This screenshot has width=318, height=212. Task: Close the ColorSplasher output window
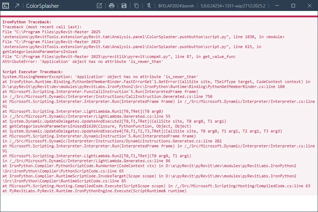pyautogui.click(x=309, y=6)
